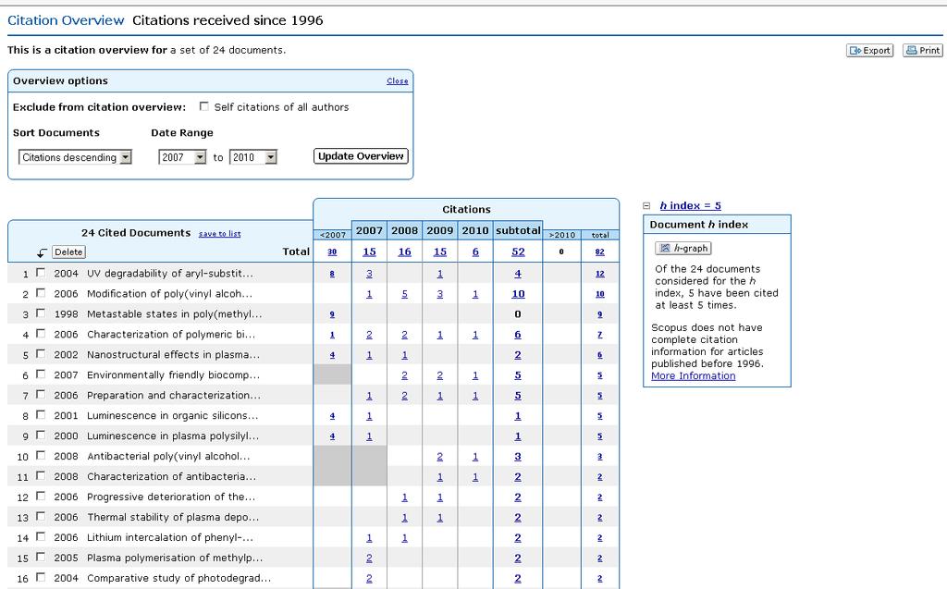
Task: Open the Date Range start year dropdown
Action: (x=182, y=158)
